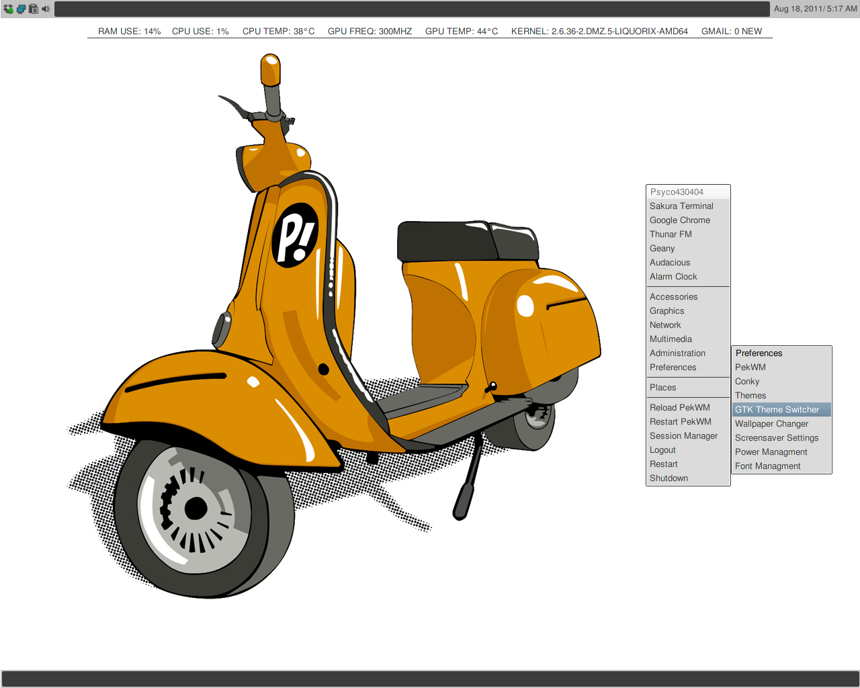Open Wallpaper Changer
Image resolution: width=860 pixels, height=688 pixels.
pos(781,424)
